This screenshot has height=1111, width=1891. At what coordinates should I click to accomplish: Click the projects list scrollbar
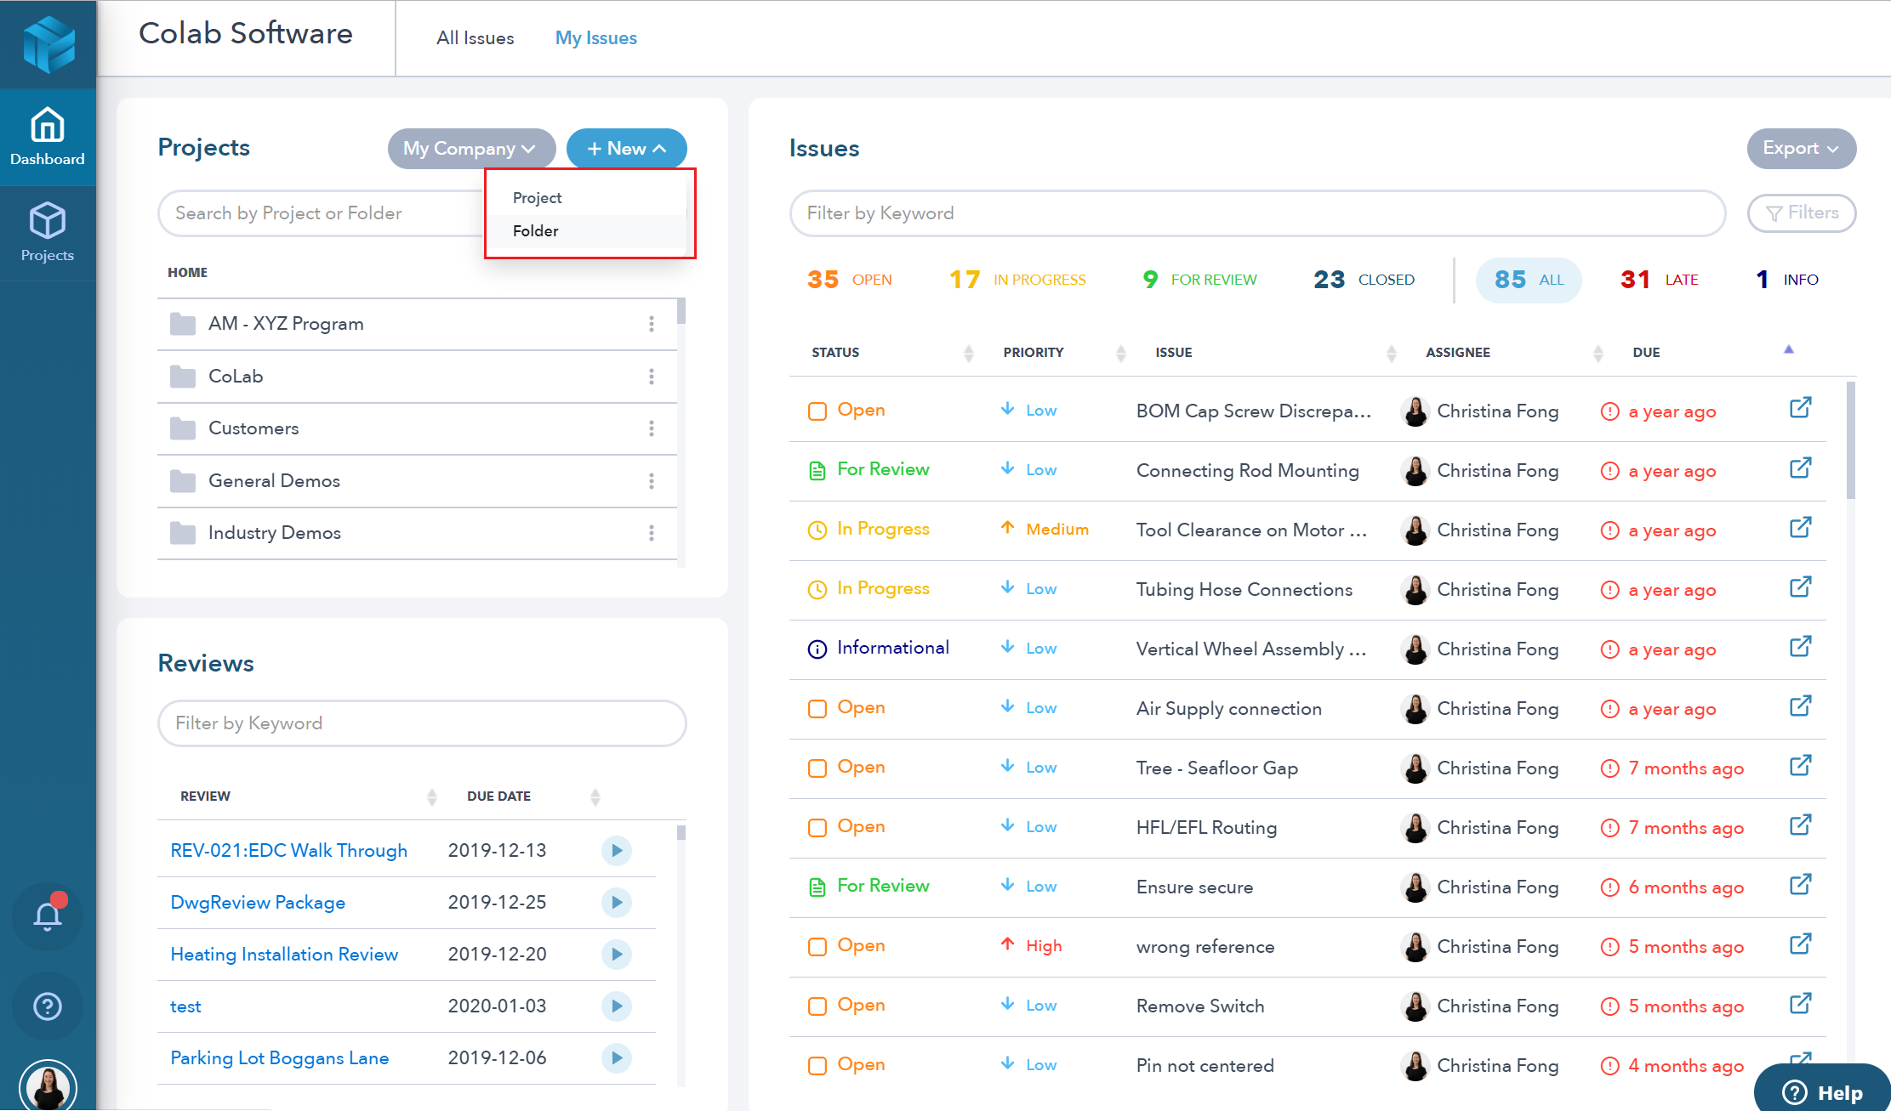click(681, 311)
